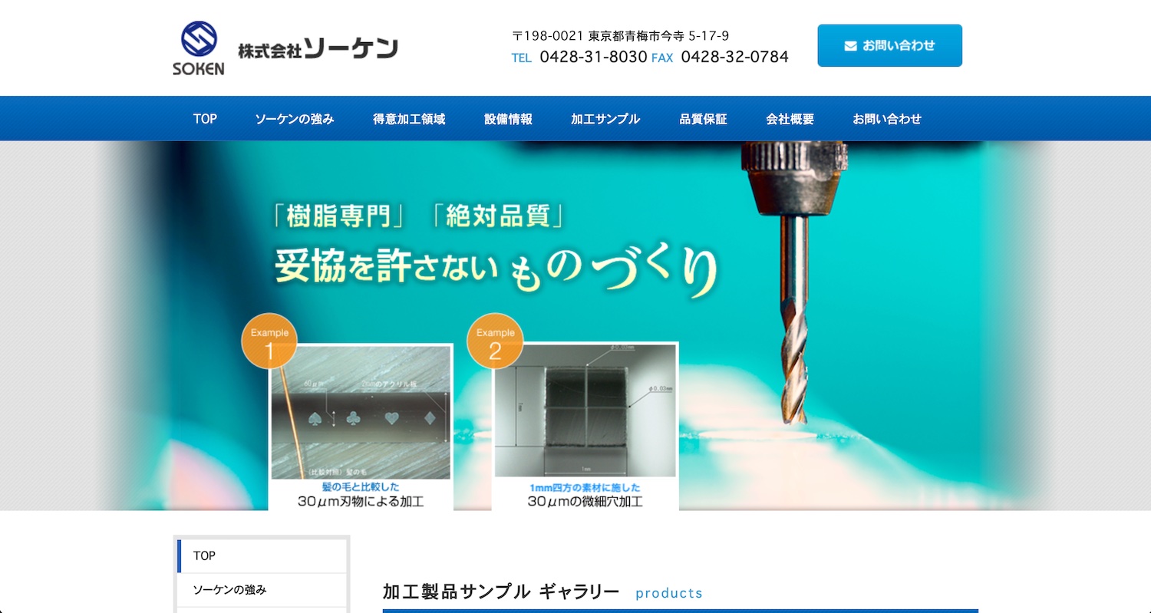Click the telephone number 0428-31-8030

(593, 57)
